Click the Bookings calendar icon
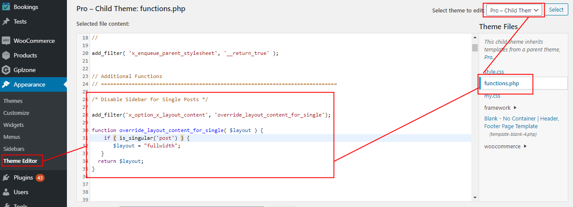573x207 pixels. coord(6,7)
